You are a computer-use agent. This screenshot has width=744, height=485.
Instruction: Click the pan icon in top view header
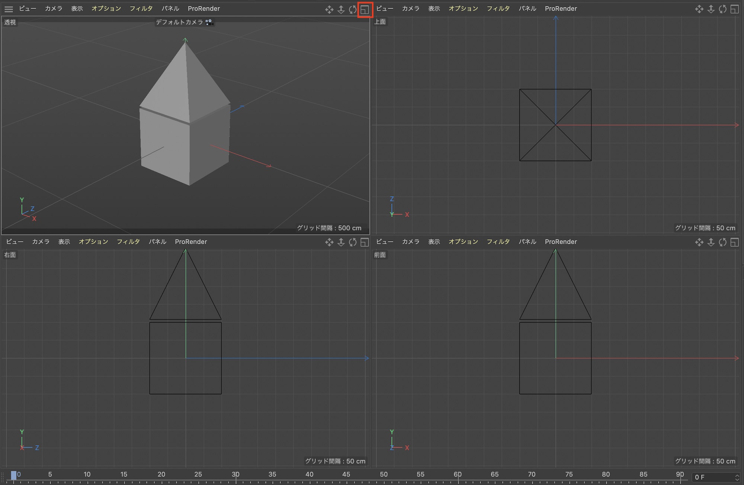tap(699, 9)
